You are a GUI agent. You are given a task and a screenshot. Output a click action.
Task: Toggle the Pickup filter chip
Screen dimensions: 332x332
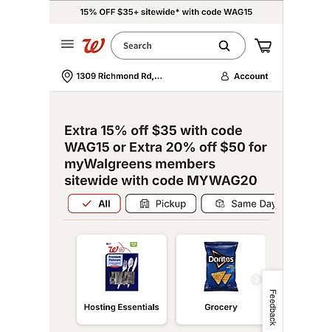(x=161, y=204)
